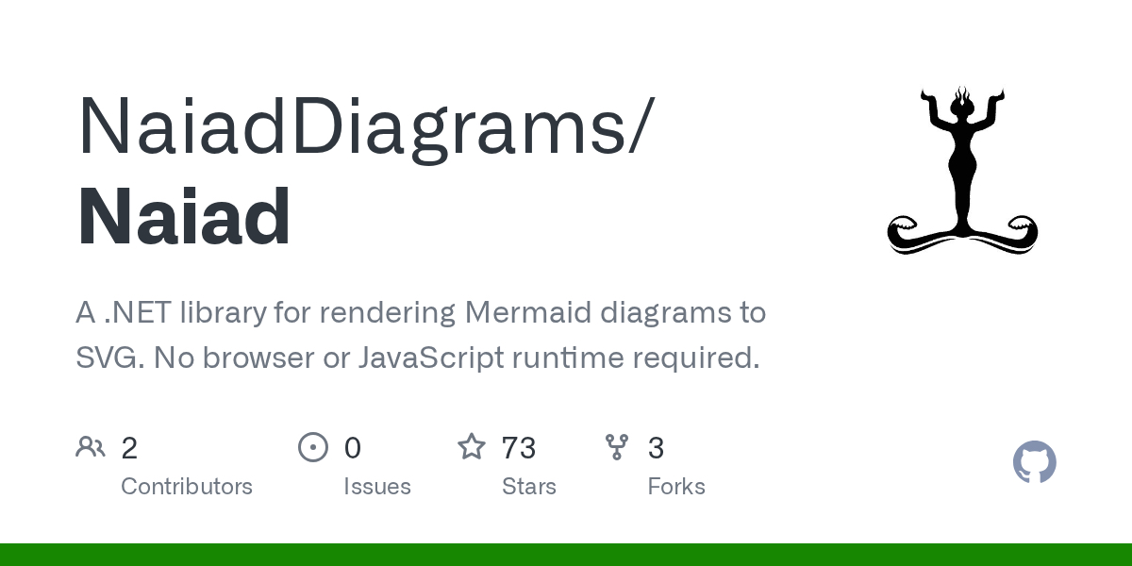The width and height of the screenshot is (1132, 566).
Task: Click the Contributors people icon
Action: 91,447
